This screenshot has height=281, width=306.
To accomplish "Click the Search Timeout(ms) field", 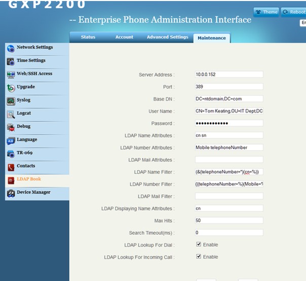I will pos(229,232).
